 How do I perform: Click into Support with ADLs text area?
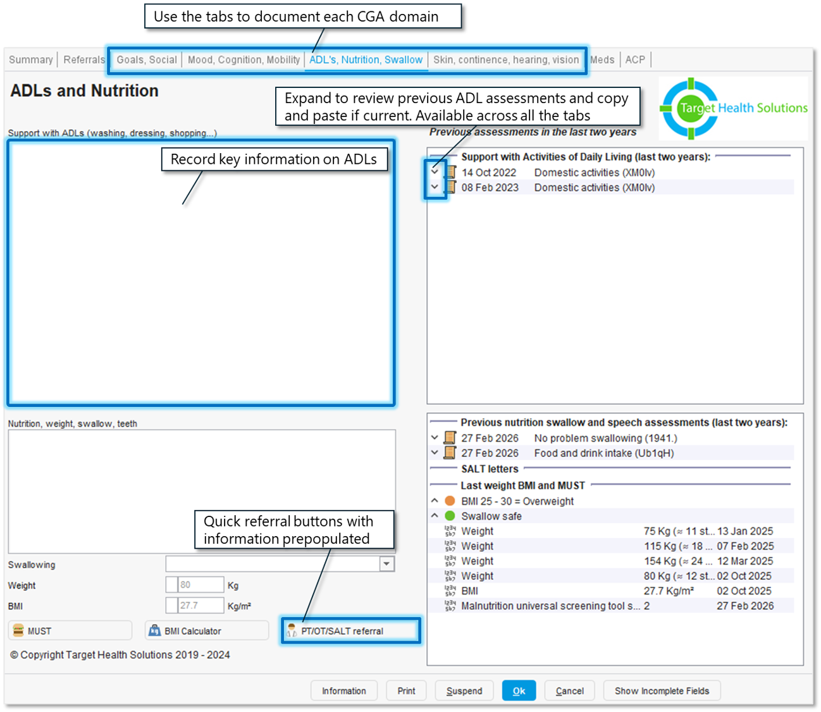click(x=201, y=273)
